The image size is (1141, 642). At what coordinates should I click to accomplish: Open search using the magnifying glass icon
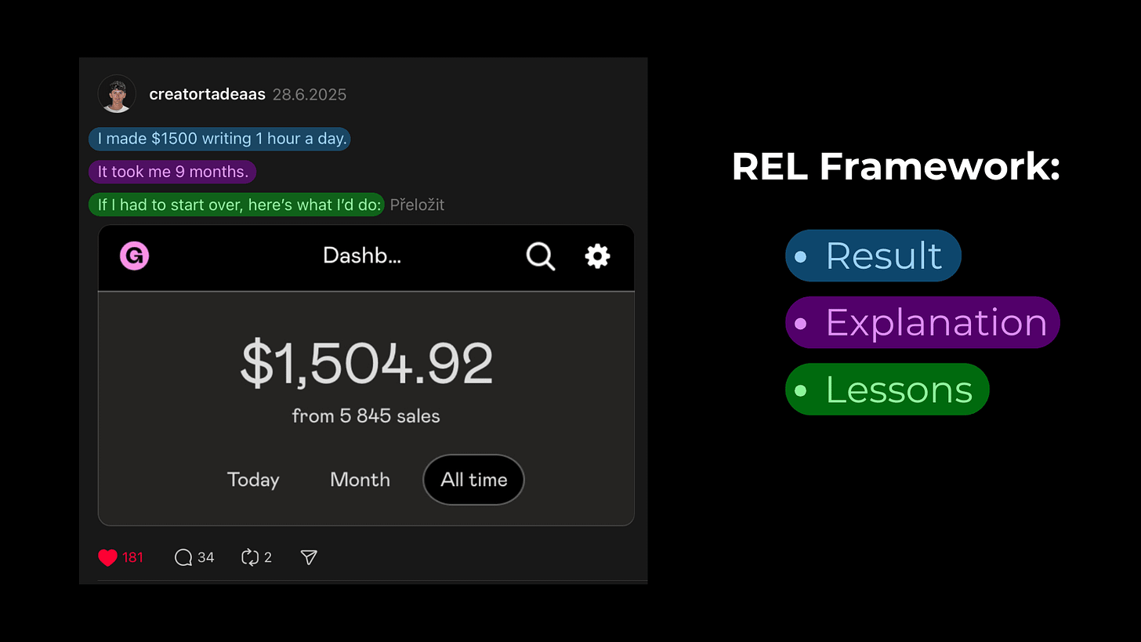click(540, 256)
